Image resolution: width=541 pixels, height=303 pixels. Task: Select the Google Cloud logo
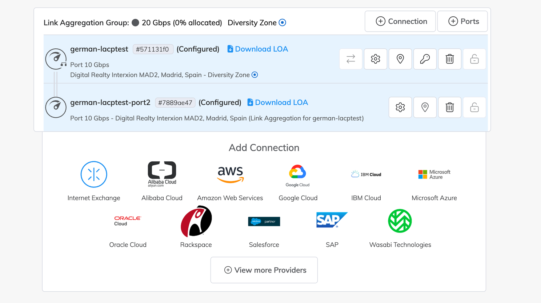297,176
